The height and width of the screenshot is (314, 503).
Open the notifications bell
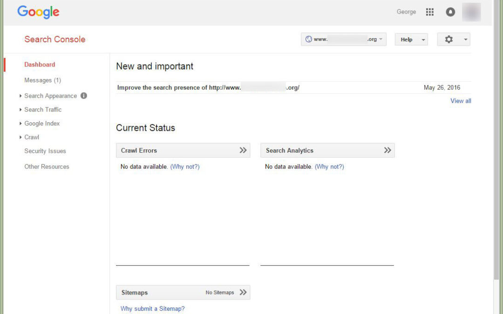click(x=450, y=12)
